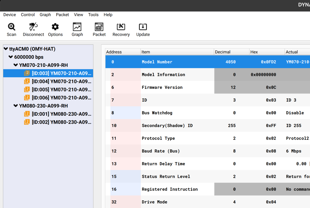
Task: Select the ID:004 YM070 device icon
Action: [27, 81]
